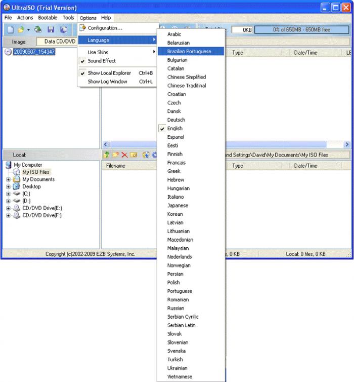This screenshot has width=354, height=382.
Task: Click Filename column header in Local pane
Action: [x=129, y=166]
